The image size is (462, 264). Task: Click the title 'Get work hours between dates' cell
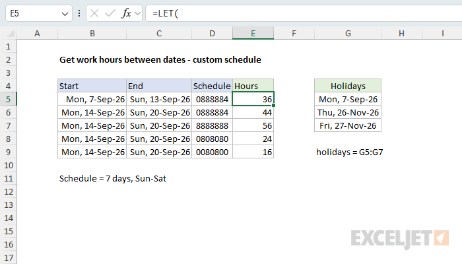coord(160,60)
